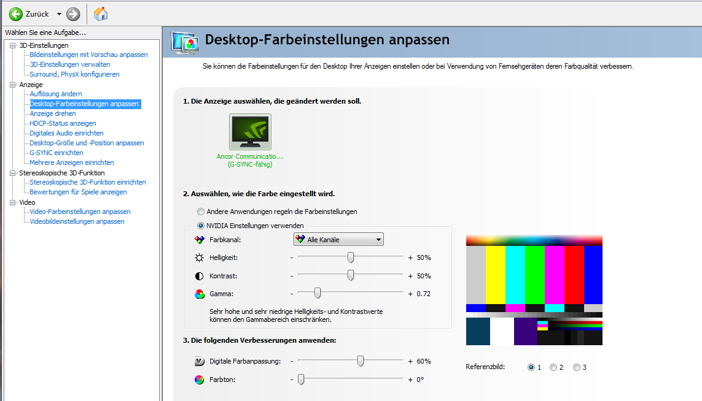Click the Digitale Farbanpassung plus sign
The image size is (702, 401).
[410, 362]
